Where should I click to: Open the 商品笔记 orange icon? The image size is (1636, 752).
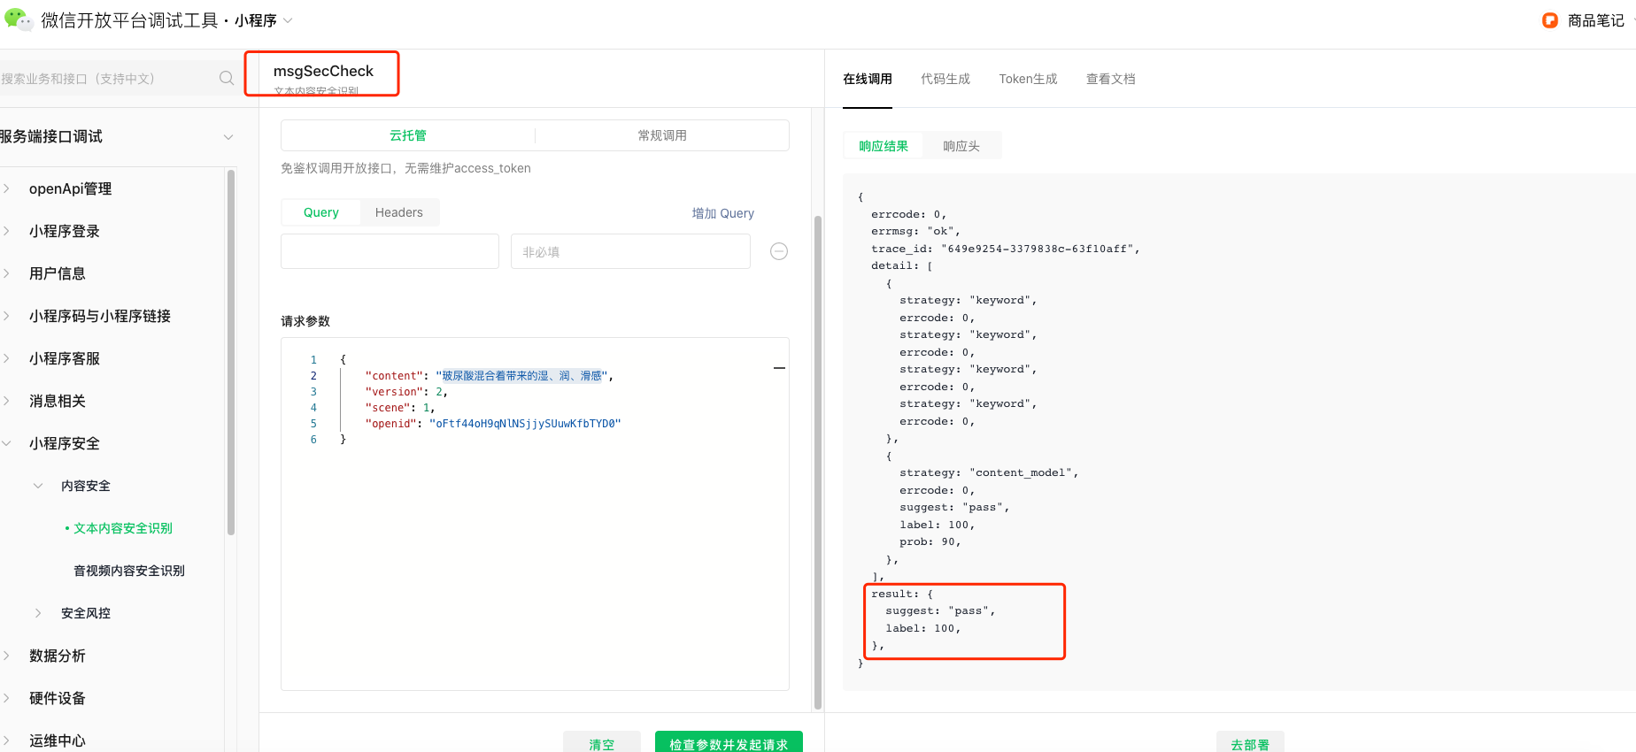(x=1549, y=20)
